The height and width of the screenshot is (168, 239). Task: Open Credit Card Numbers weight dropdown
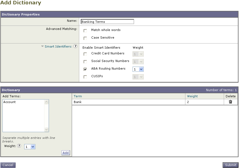coord(138,54)
